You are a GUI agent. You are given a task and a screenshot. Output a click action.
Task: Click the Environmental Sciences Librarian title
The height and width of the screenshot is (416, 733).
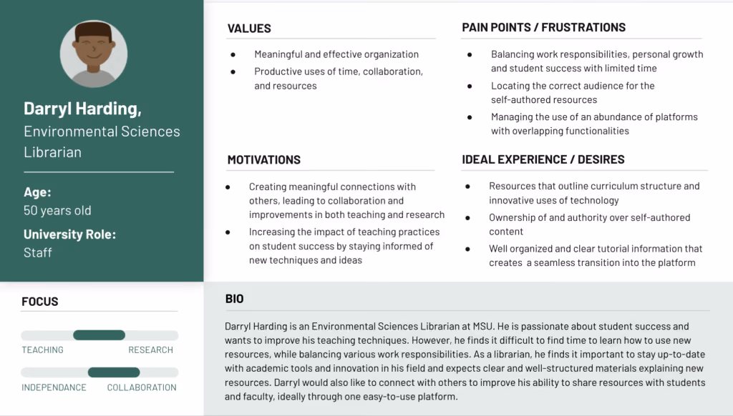[x=102, y=142]
